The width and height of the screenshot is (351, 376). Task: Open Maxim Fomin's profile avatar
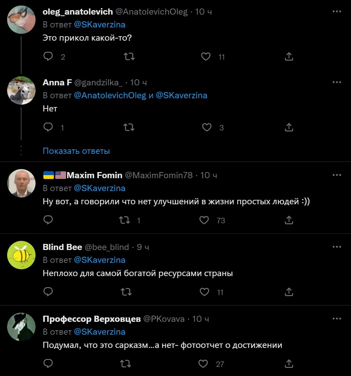pos(21,183)
